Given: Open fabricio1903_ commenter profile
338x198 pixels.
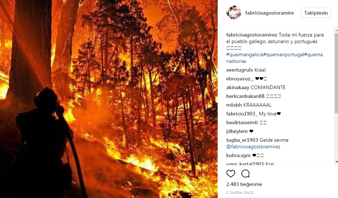Looking at the screenshot, I should coord(242,114).
